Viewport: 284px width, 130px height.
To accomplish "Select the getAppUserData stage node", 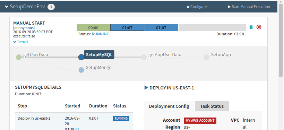I will point(144,57).
